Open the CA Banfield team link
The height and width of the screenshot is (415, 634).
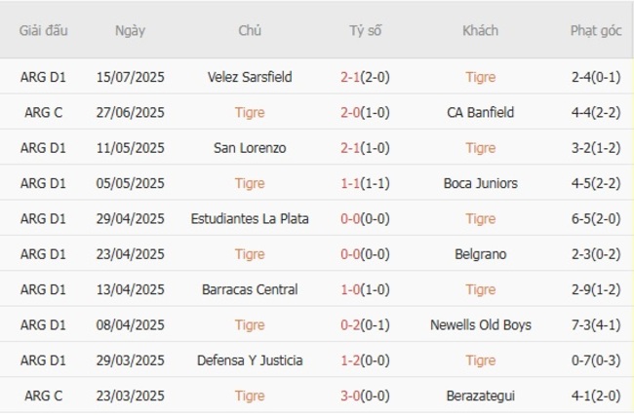pyautogui.click(x=480, y=112)
